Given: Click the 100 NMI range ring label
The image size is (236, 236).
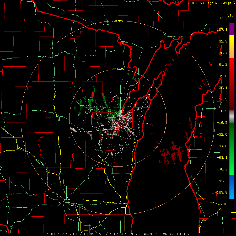Looking at the screenshot, I should point(118,21).
